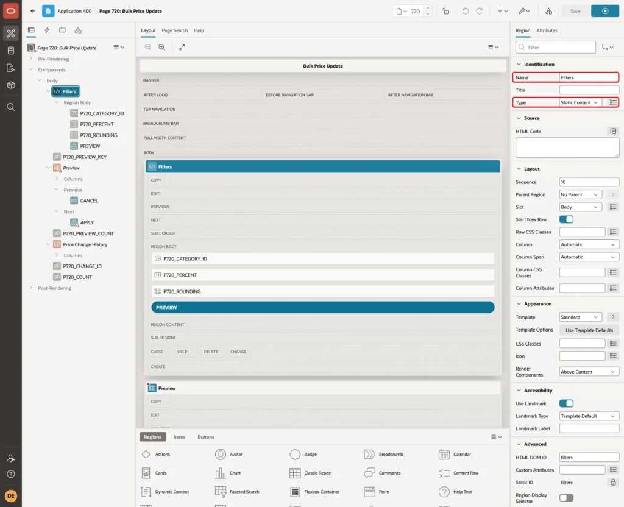
Task: Click the Static ID lock icon
Action: pos(613,483)
